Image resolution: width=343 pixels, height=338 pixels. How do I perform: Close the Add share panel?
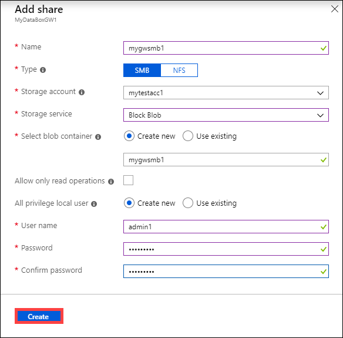click(x=334, y=9)
